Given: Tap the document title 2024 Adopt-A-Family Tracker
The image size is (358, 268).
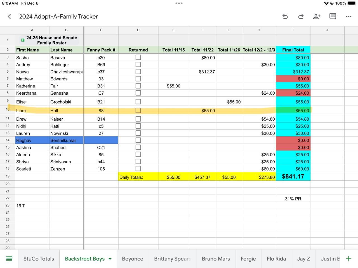Looking at the screenshot, I should point(58,17).
